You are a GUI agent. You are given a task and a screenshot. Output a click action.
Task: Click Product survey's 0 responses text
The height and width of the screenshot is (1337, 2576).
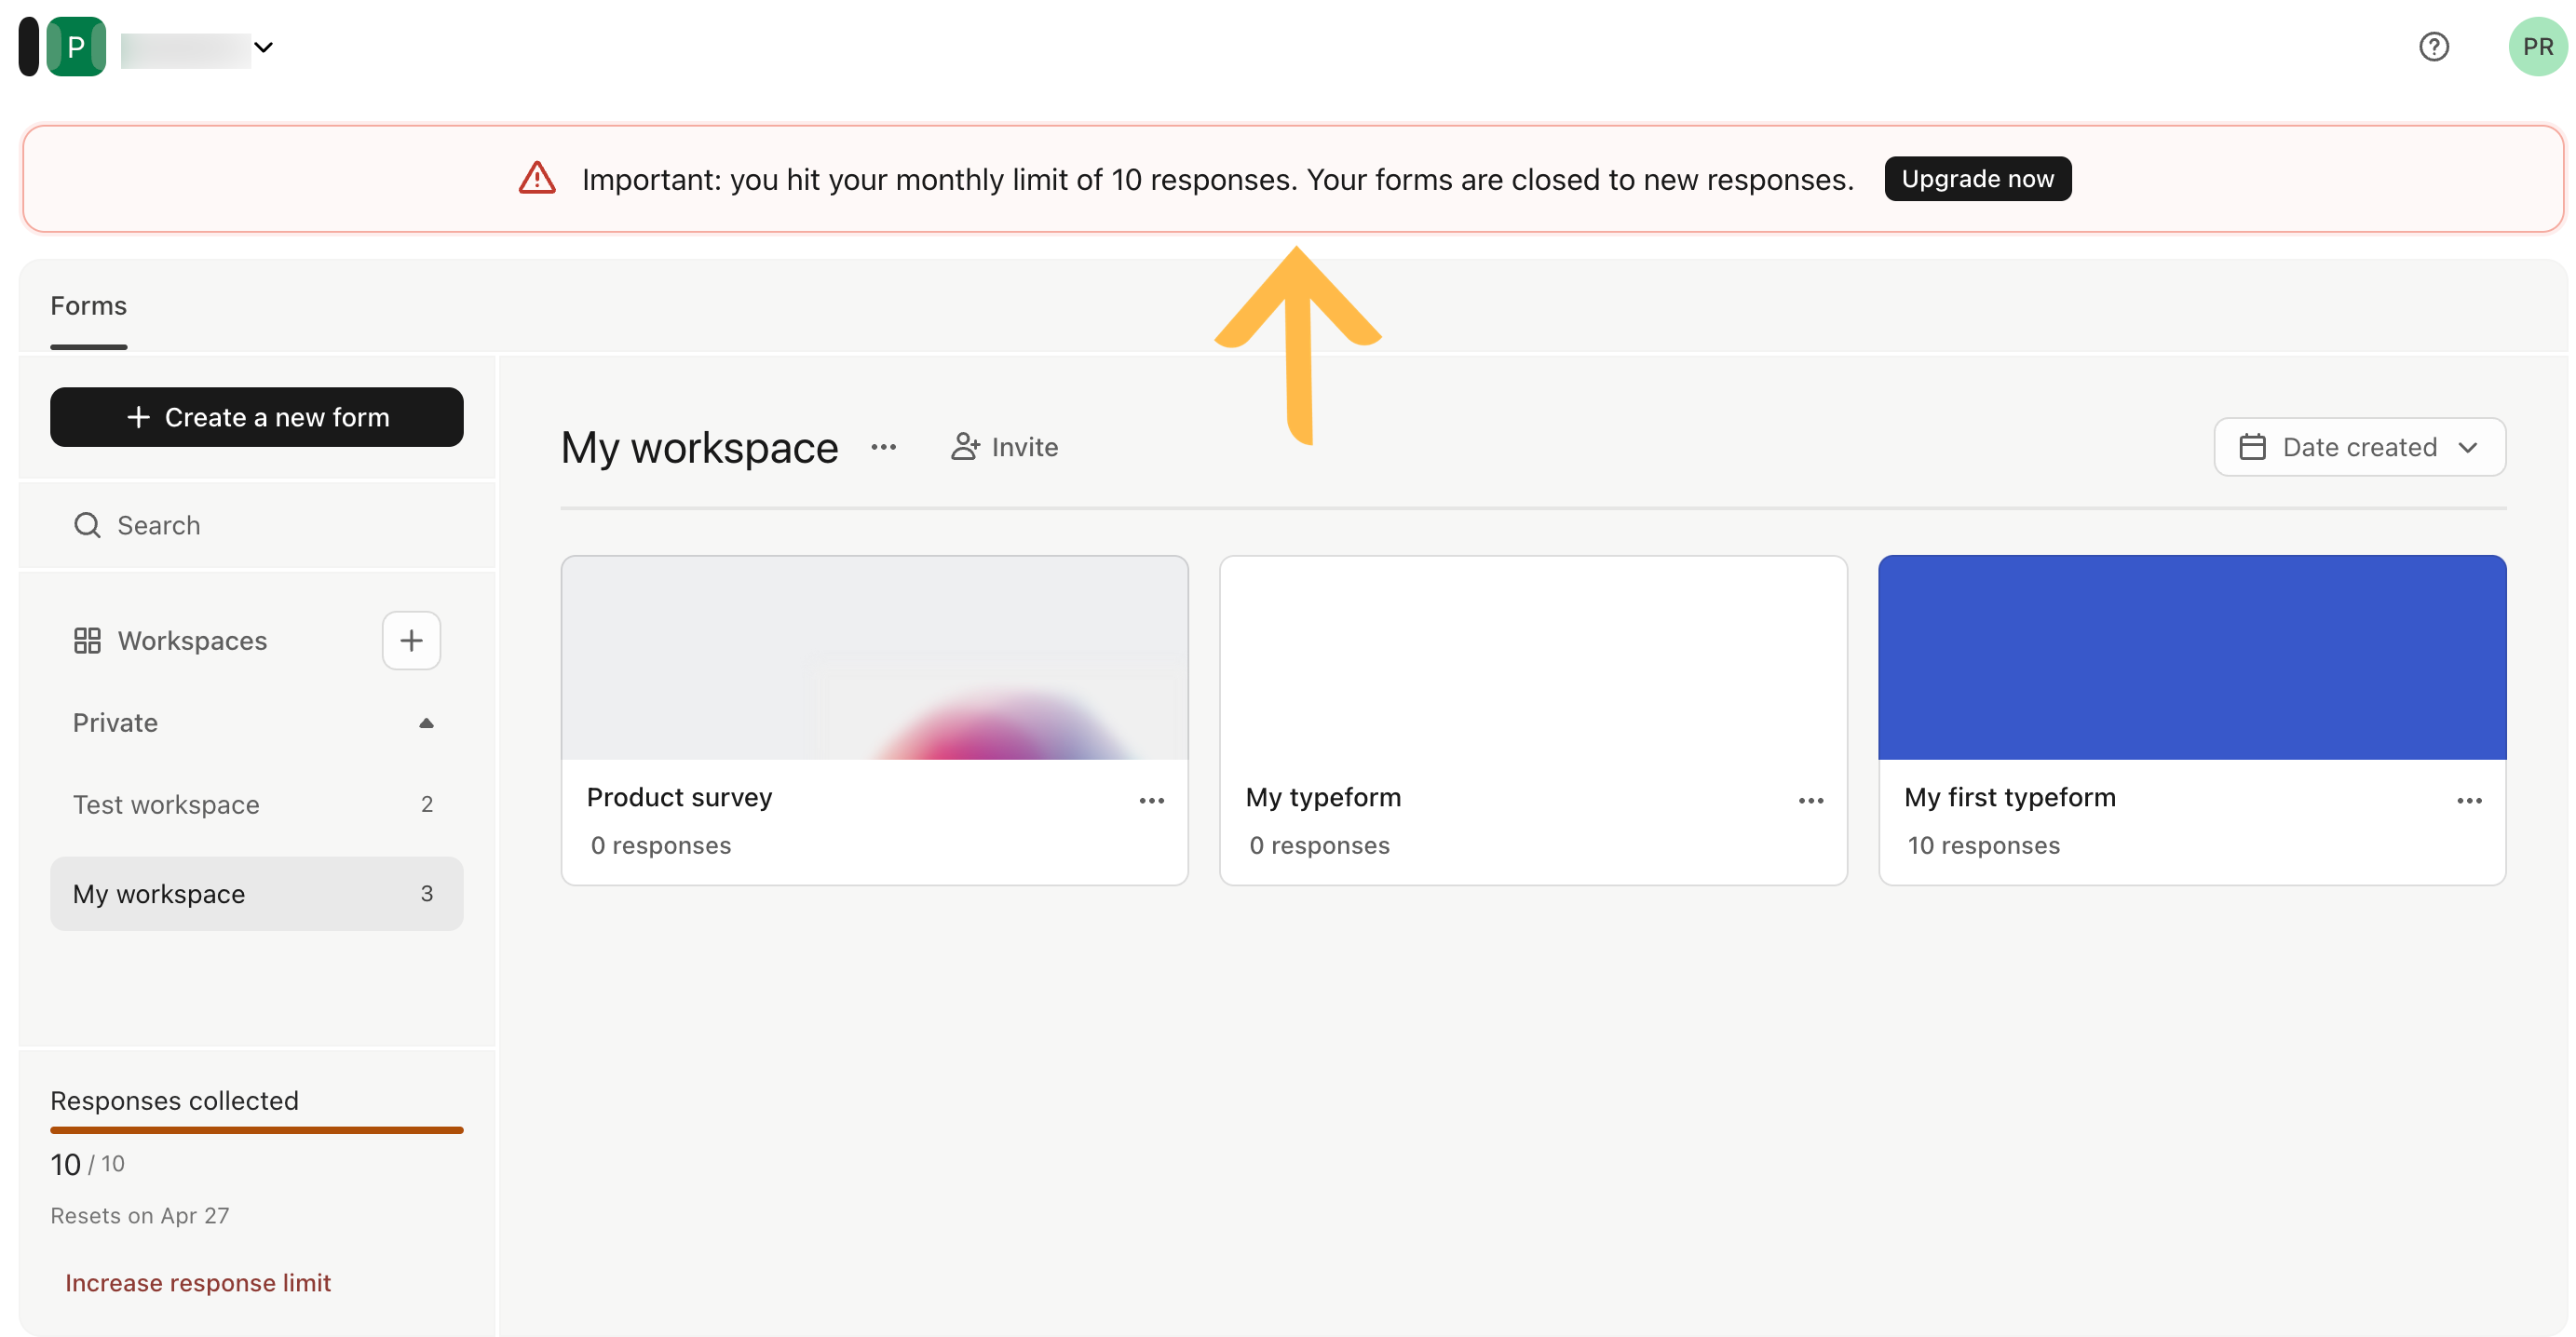click(661, 846)
